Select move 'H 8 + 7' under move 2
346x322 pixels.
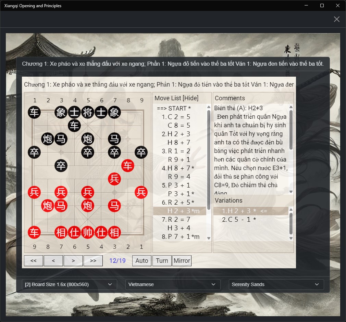pyautogui.click(x=180, y=142)
